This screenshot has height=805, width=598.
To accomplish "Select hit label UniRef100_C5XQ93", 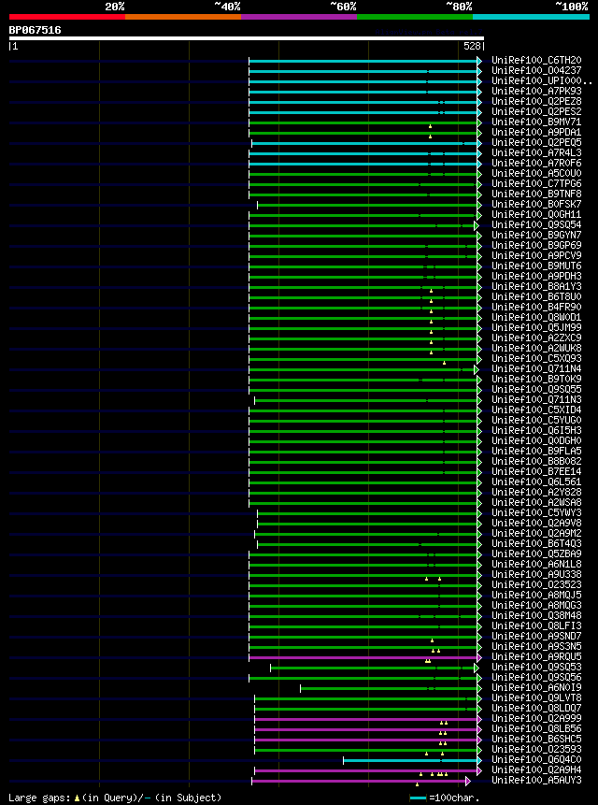I will pos(536,358).
